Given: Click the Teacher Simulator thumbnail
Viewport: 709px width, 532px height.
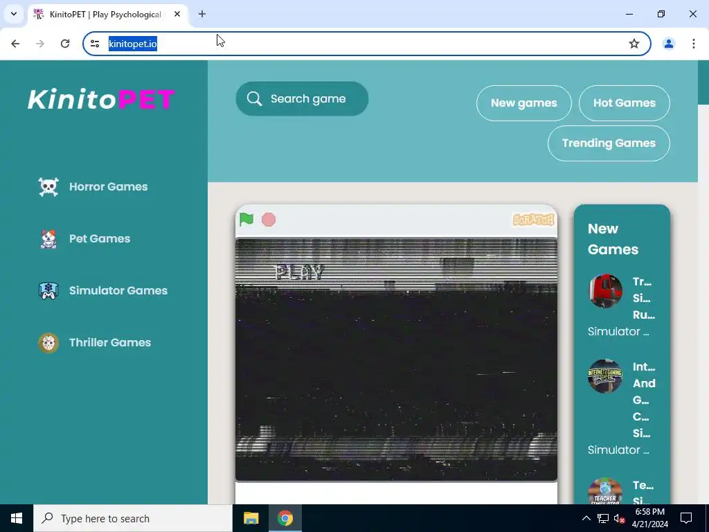Looking at the screenshot, I should click(x=605, y=491).
